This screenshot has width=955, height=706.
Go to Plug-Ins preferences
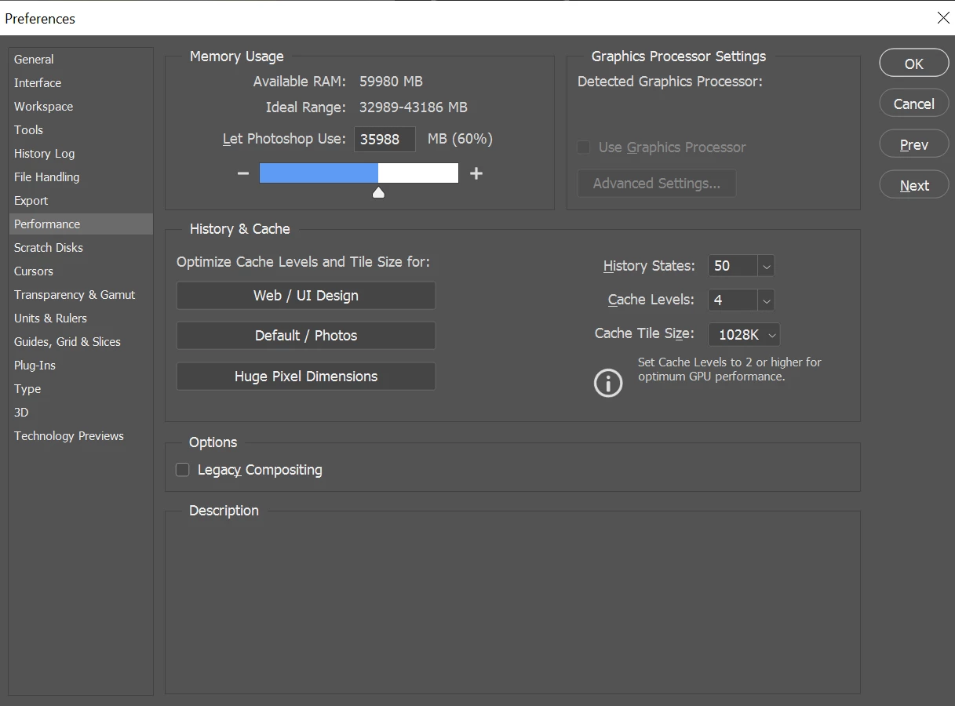click(x=81, y=366)
